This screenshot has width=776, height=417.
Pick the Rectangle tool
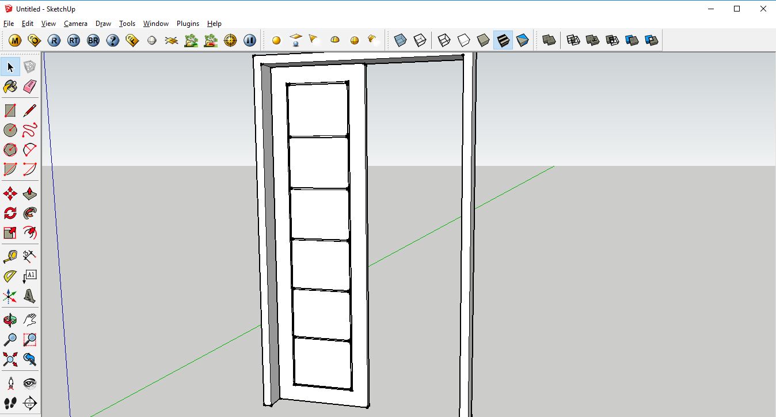pyautogui.click(x=10, y=109)
